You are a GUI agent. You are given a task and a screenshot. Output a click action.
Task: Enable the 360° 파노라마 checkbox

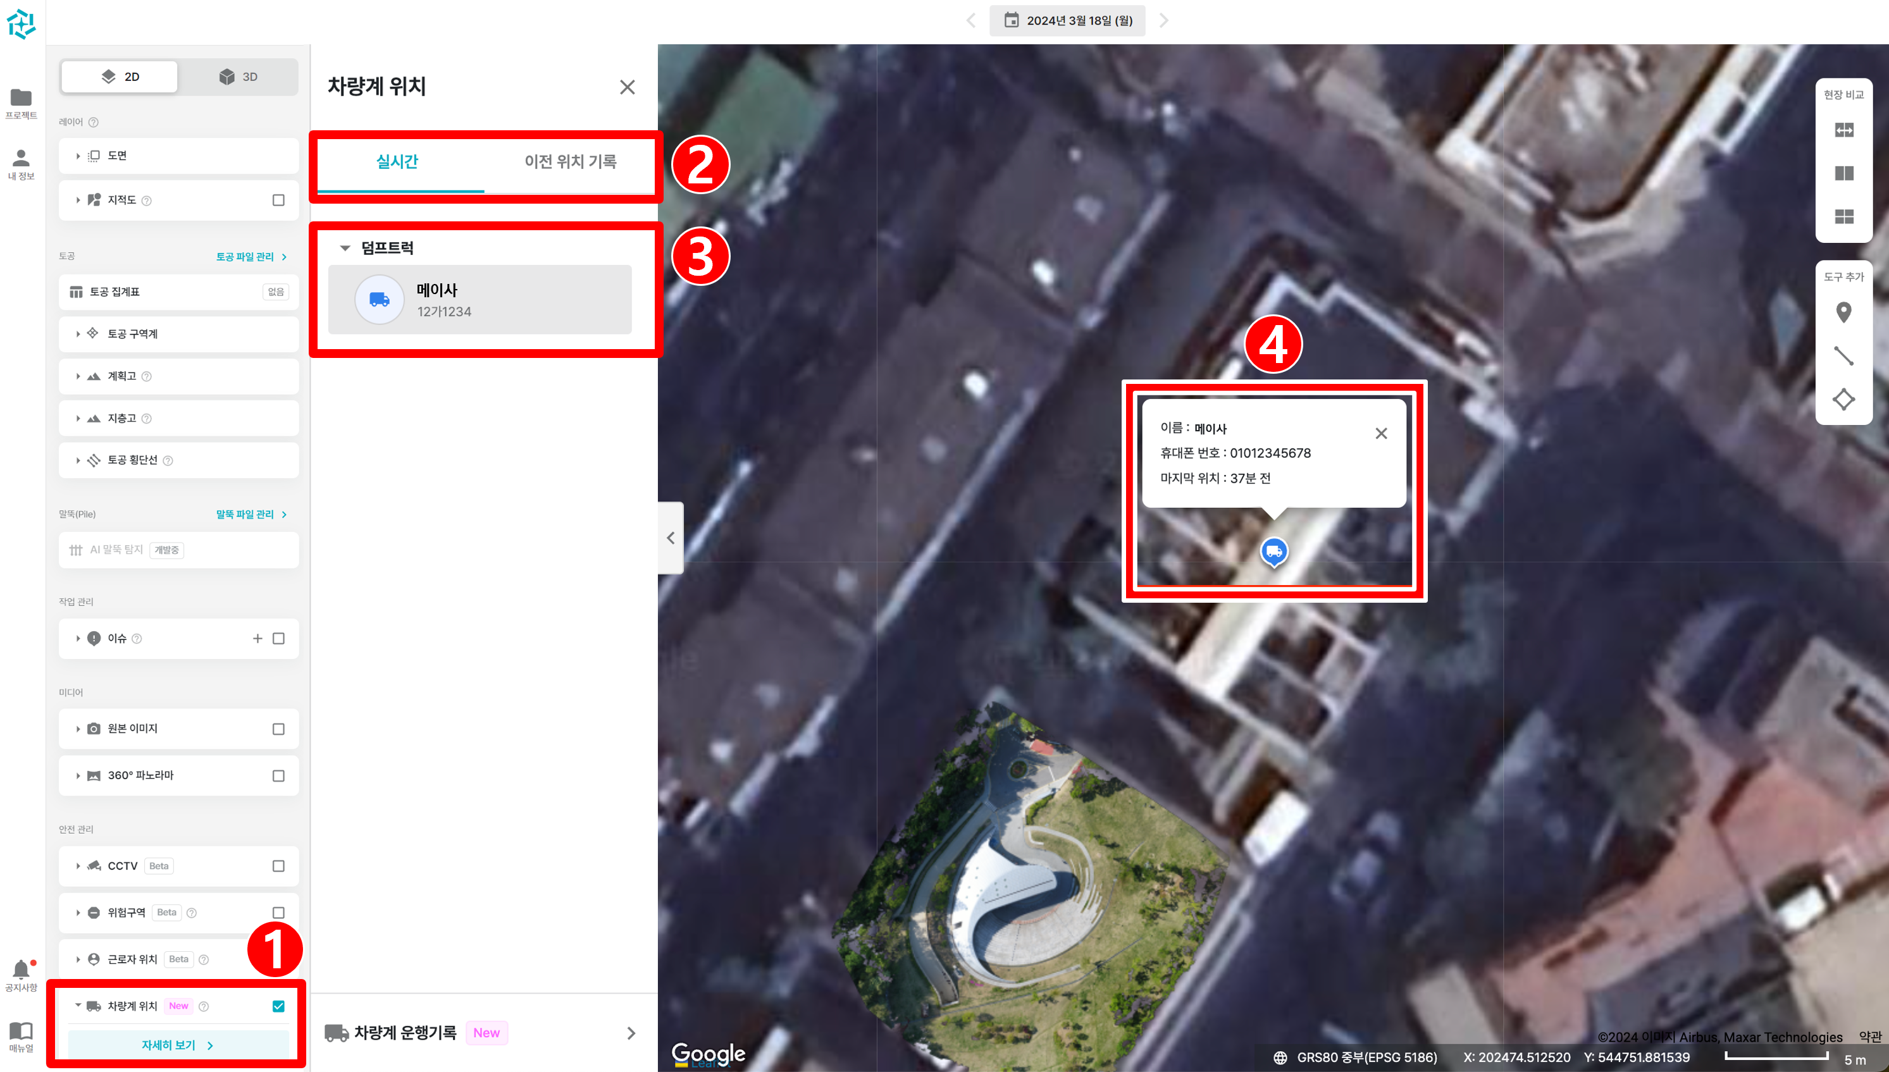(278, 775)
